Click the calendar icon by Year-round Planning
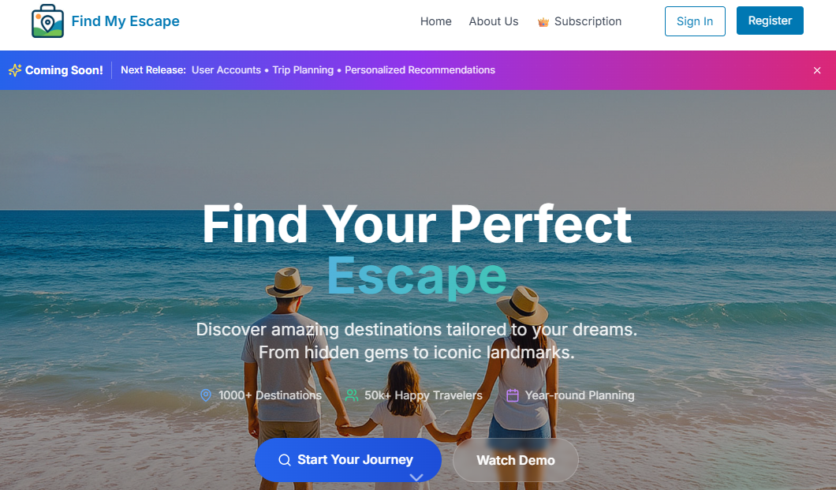Image resolution: width=836 pixels, height=490 pixels. [x=513, y=395]
